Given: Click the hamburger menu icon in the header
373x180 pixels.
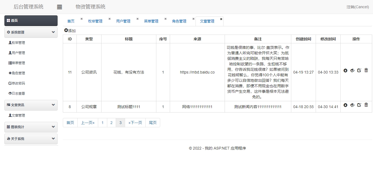Looking at the screenshot, I should [x=60, y=7].
